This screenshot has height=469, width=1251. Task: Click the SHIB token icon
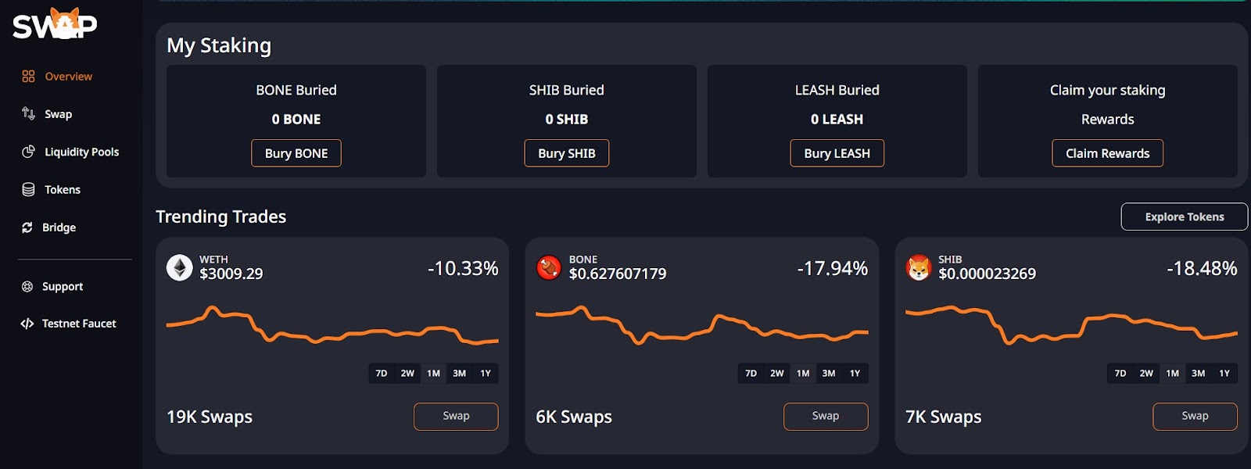click(x=919, y=267)
